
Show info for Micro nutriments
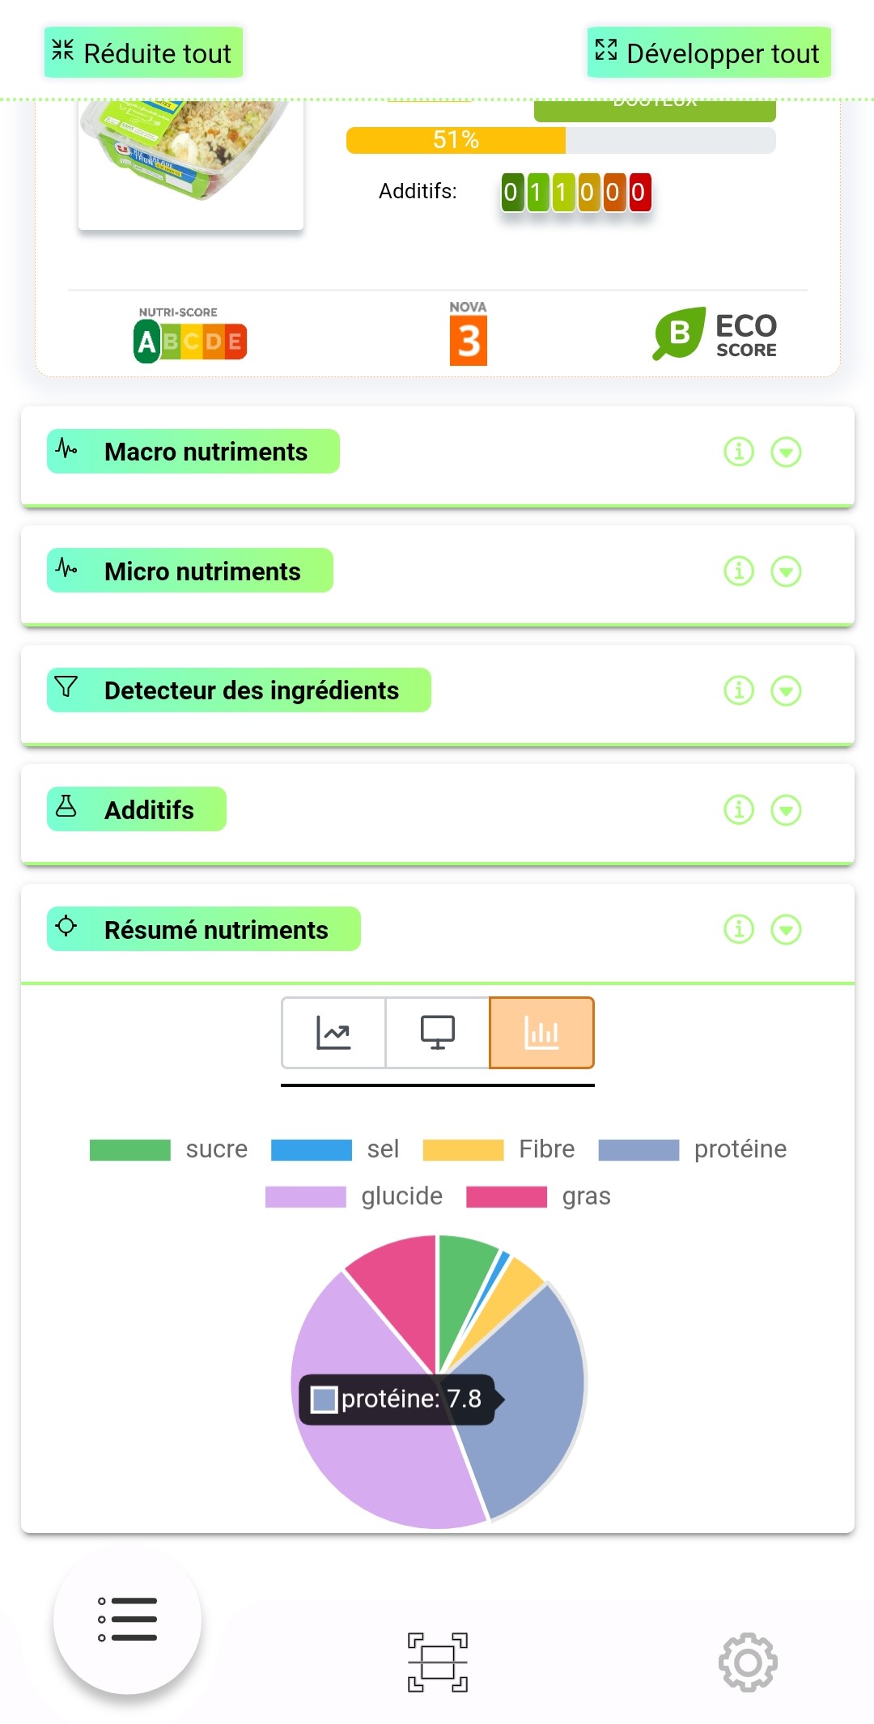(738, 571)
